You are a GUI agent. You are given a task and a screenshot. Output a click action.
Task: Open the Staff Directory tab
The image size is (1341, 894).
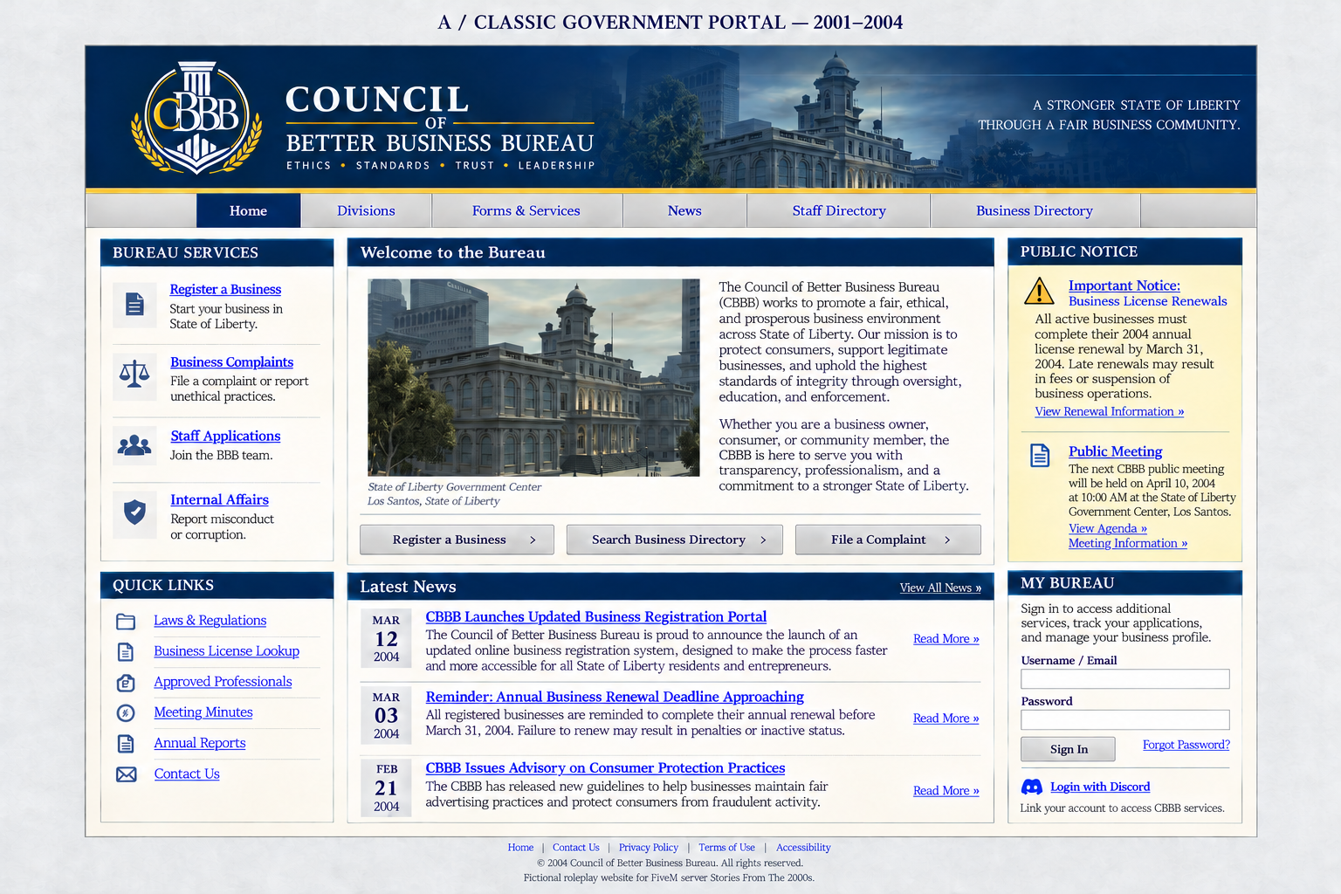click(x=839, y=210)
